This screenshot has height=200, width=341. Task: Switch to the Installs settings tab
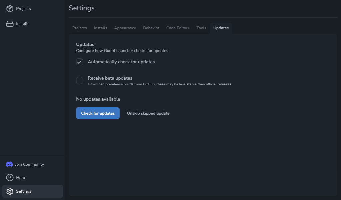(x=101, y=28)
